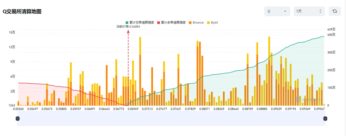Screen dimensions: 346x136
Task: Click the 0.08269 x-axis label
Action: click(x=219, y=109)
